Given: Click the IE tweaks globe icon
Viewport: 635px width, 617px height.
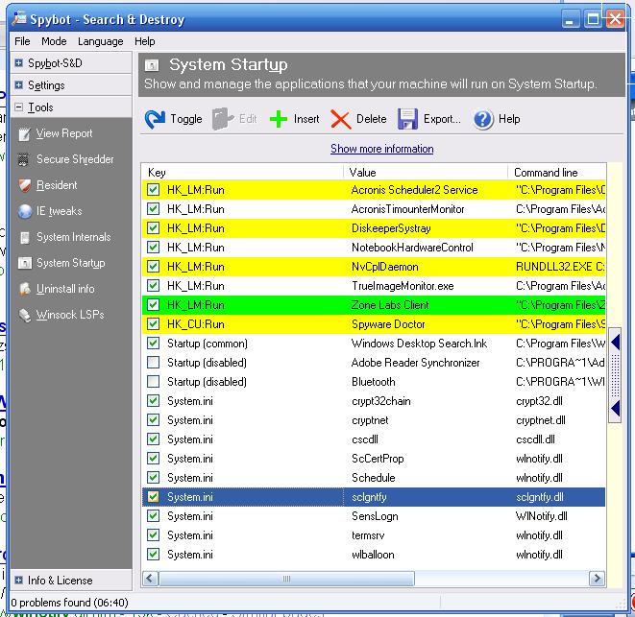Looking at the screenshot, I should point(25,211).
